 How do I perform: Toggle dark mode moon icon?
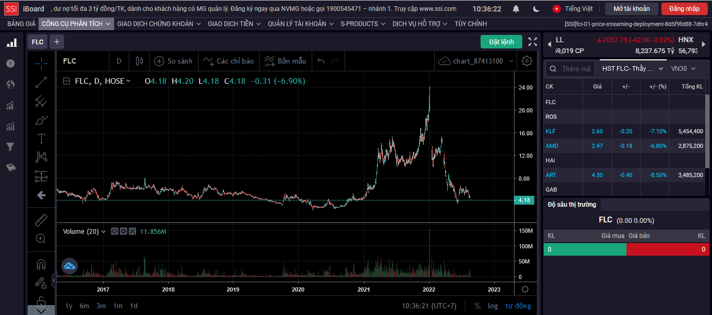[536, 9]
